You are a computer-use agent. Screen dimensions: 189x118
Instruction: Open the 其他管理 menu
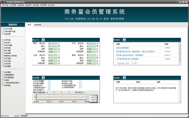click(x=36, y=5)
